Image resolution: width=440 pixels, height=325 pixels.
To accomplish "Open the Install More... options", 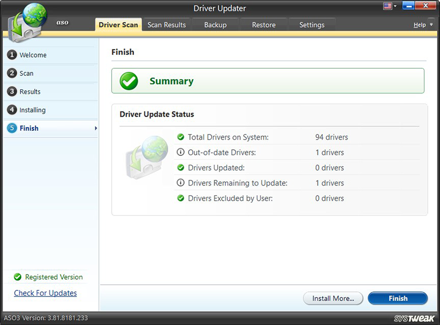I will point(333,298).
